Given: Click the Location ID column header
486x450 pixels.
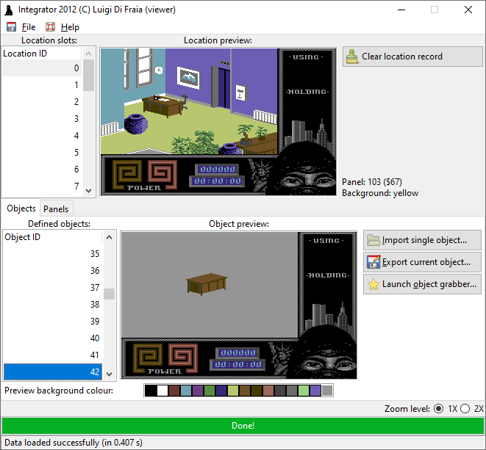Looking at the screenshot, I should coord(43,54).
